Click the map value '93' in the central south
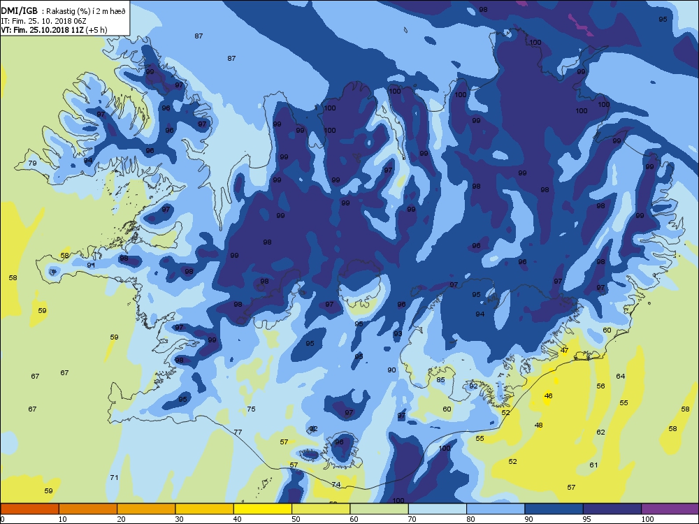The width and height of the screenshot is (699, 524). click(x=398, y=334)
